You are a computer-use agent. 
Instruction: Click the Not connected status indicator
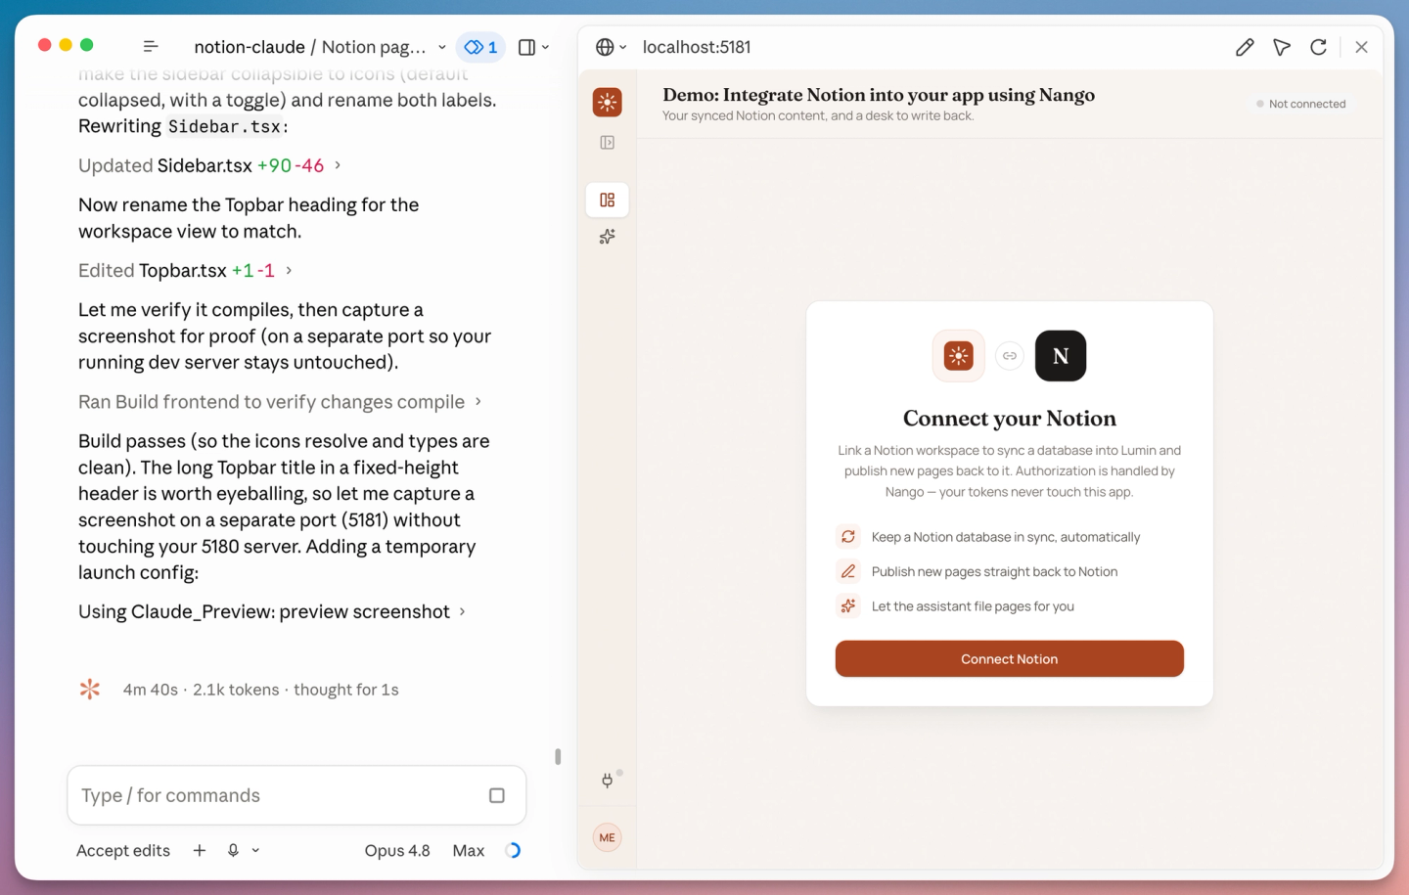(x=1301, y=104)
